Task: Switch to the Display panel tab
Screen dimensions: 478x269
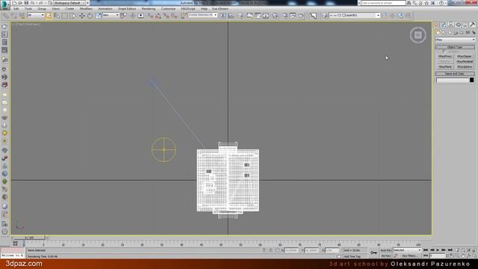Action: click(465, 25)
